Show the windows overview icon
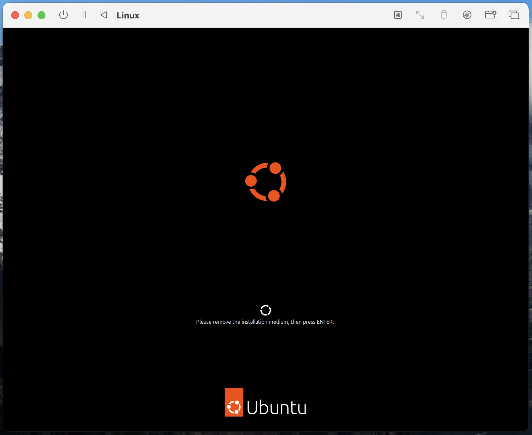The image size is (532, 435). point(514,15)
